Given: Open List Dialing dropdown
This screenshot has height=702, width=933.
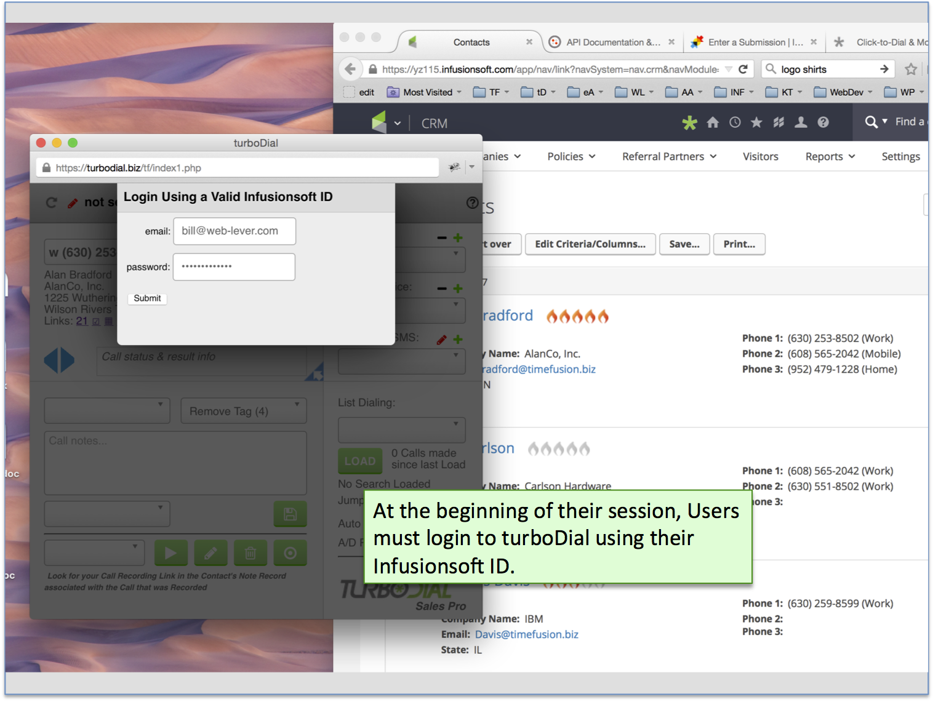Looking at the screenshot, I should (x=401, y=429).
